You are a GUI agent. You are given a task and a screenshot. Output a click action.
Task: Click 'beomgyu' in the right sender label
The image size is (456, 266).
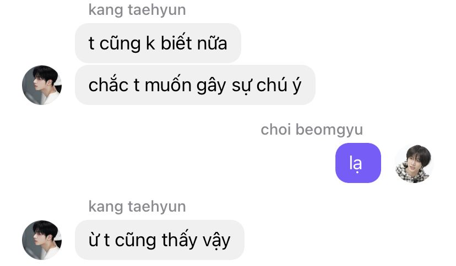click(x=329, y=130)
